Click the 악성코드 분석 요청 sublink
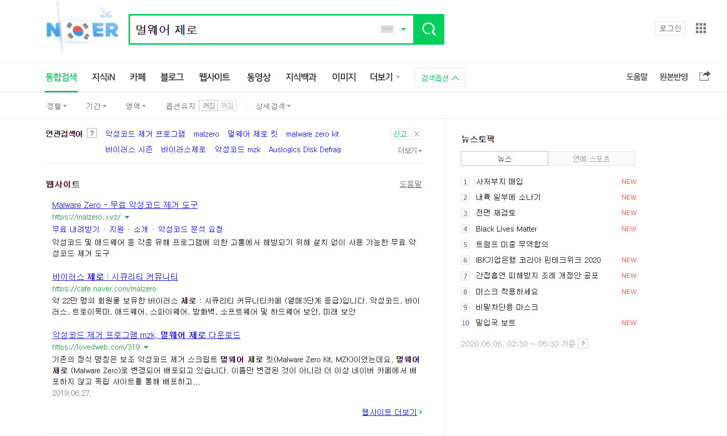This screenshot has height=436, width=727. (190, 229)
